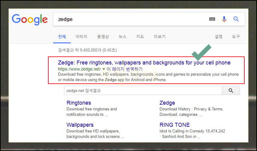This screenshot has height=151, width=257.
Task: Open the 더보기 menu
Action: [160, 37]
